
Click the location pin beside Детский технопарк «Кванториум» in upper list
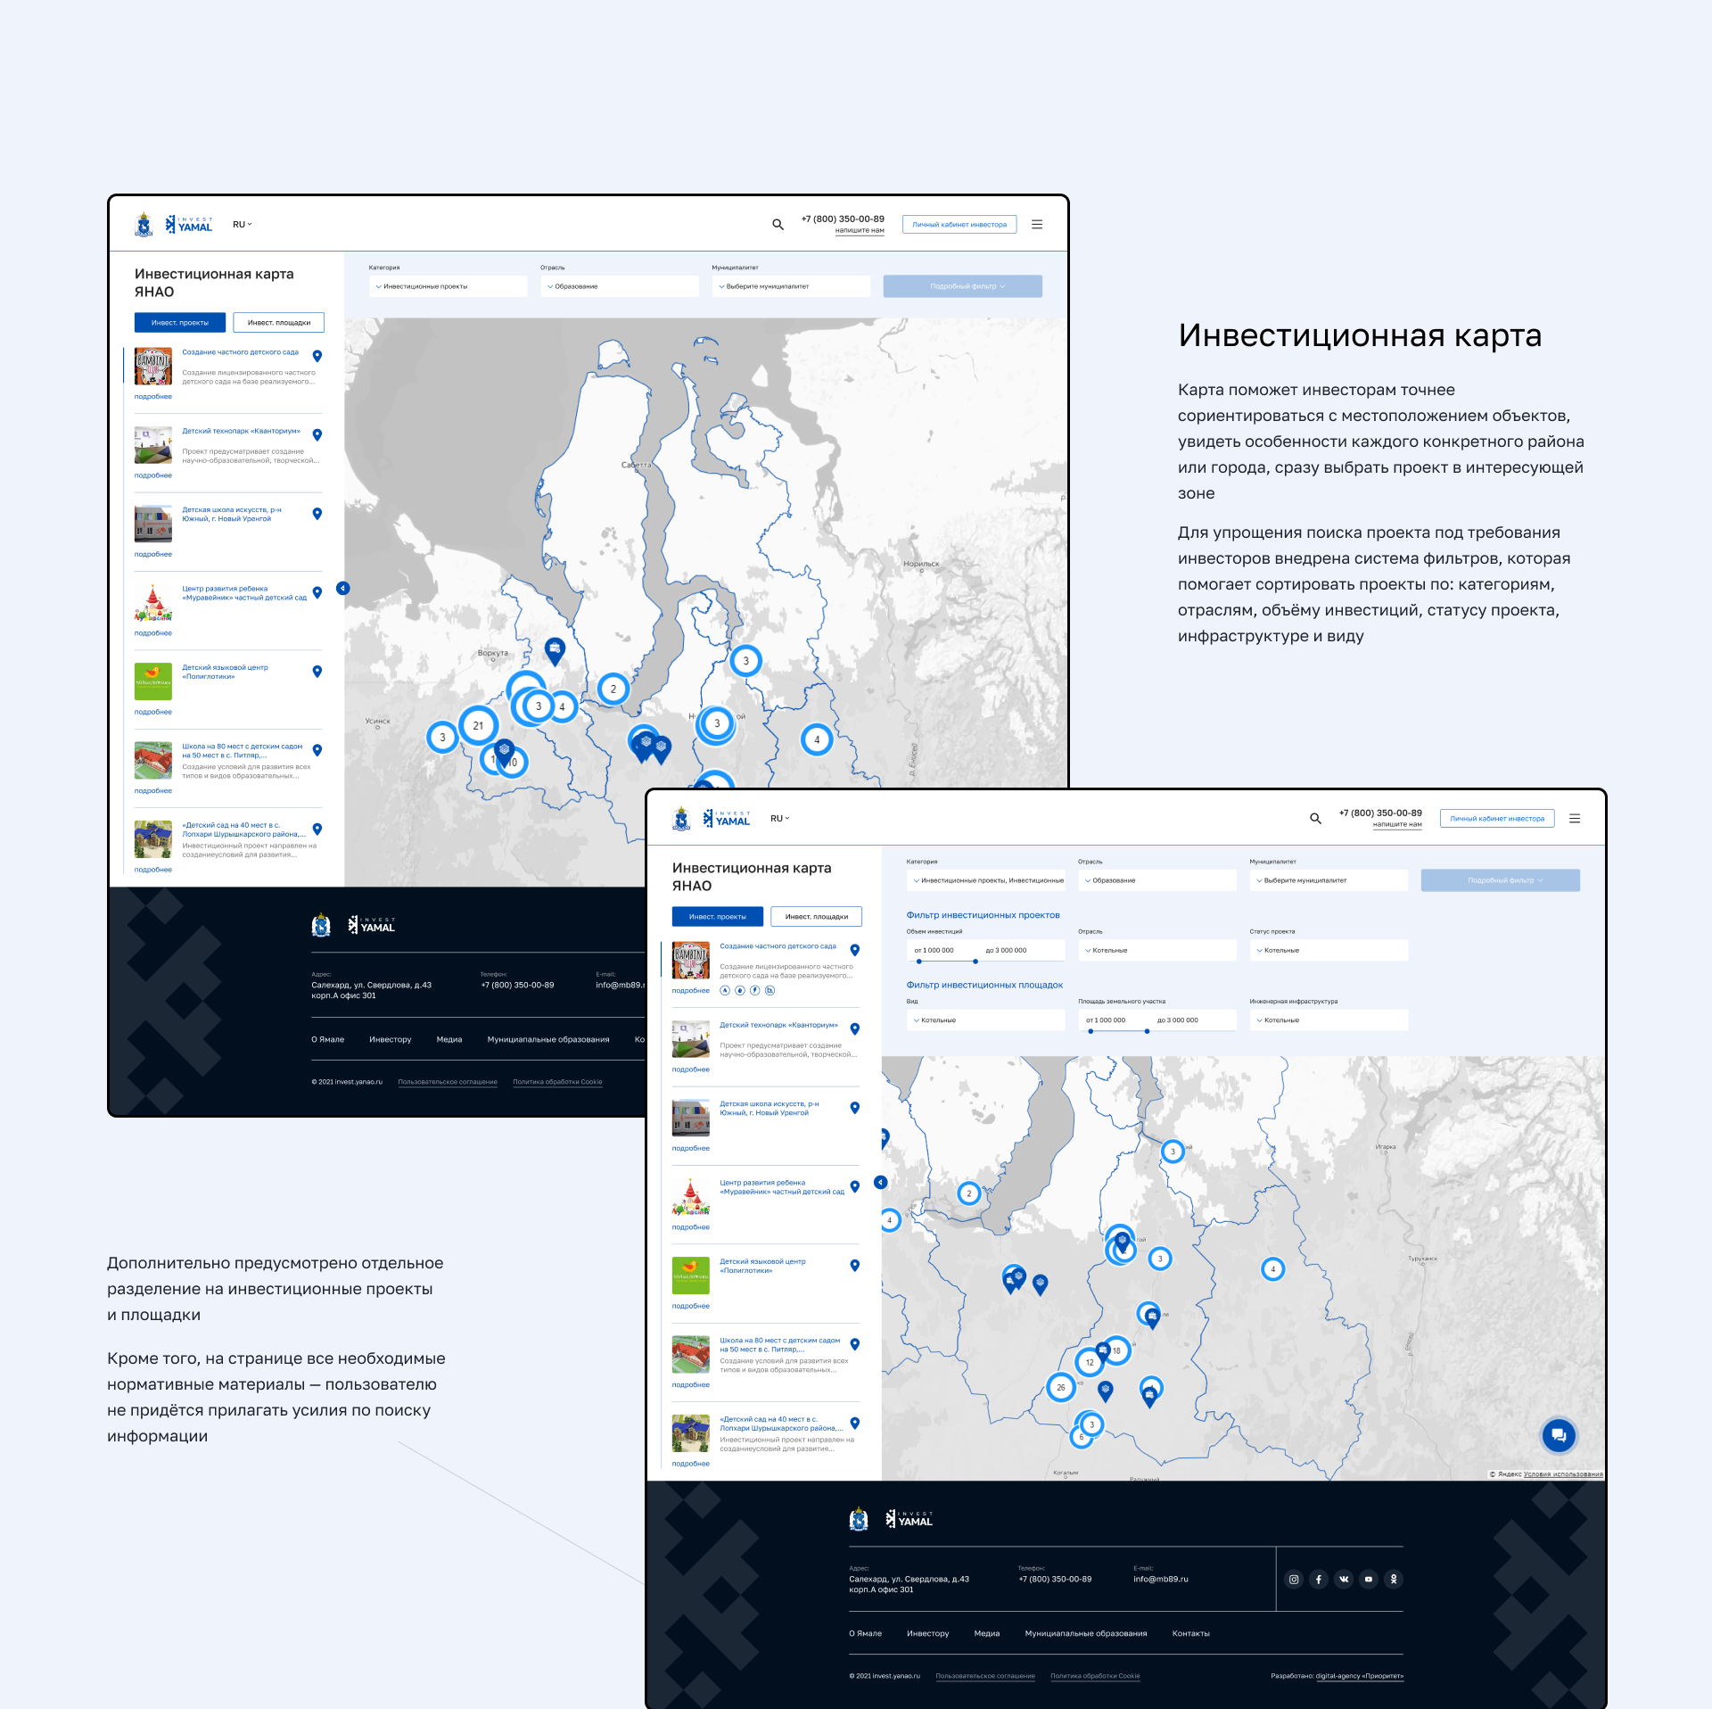(x=317, y=434)
